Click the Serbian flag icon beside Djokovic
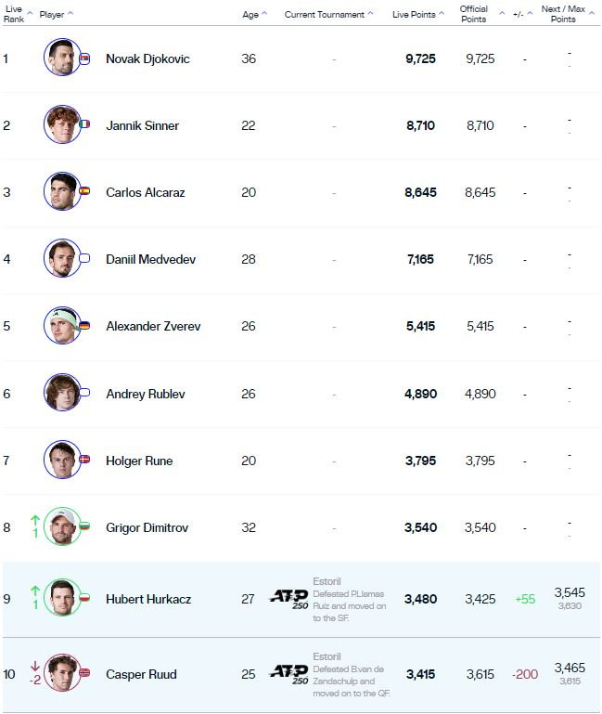The width and height of the screenshot is (602, 714). pos(85,58)
